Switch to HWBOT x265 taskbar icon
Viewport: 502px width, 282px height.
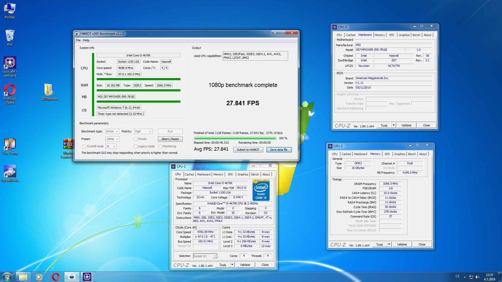click(72, 277)
